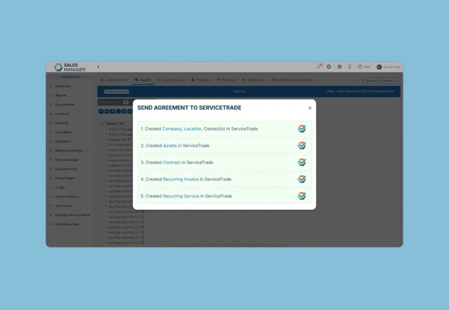Close the Send Agreement to ServiceTrade dialog

(310, 108)
